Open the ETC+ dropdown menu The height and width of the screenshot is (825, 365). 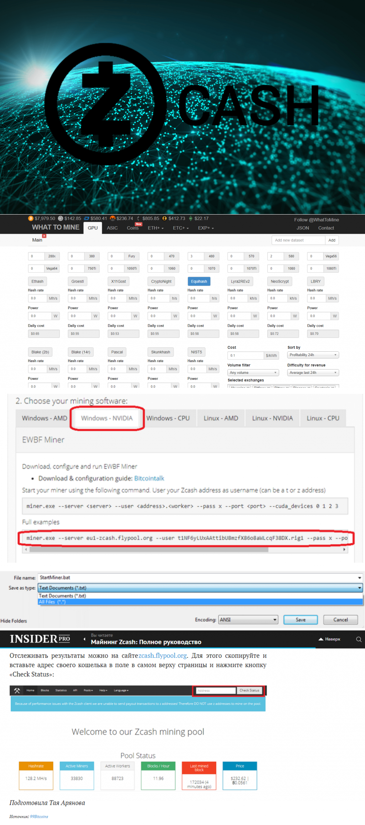click(181, 228)
